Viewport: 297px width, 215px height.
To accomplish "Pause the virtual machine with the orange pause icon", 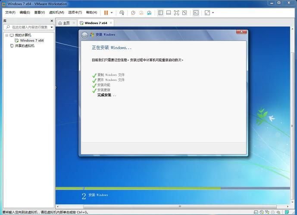I will coord(106,12).
